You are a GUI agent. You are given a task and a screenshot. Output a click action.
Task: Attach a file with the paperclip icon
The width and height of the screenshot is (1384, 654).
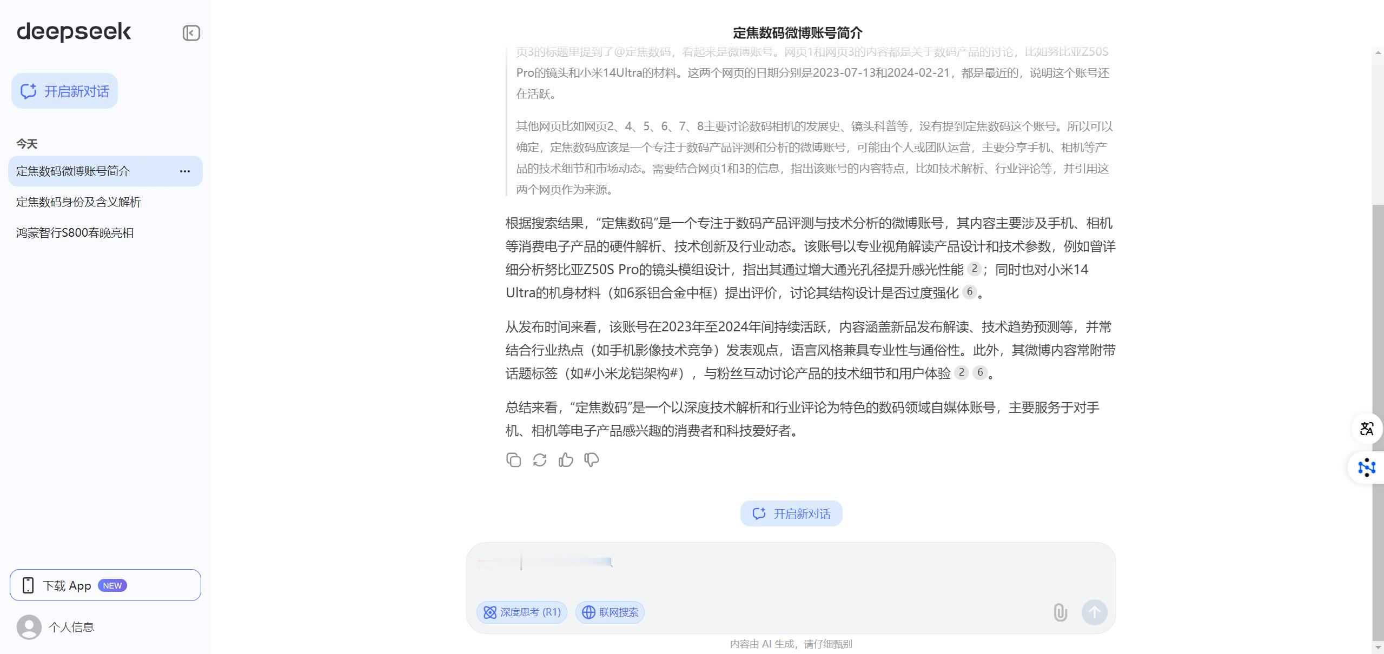1060,612
